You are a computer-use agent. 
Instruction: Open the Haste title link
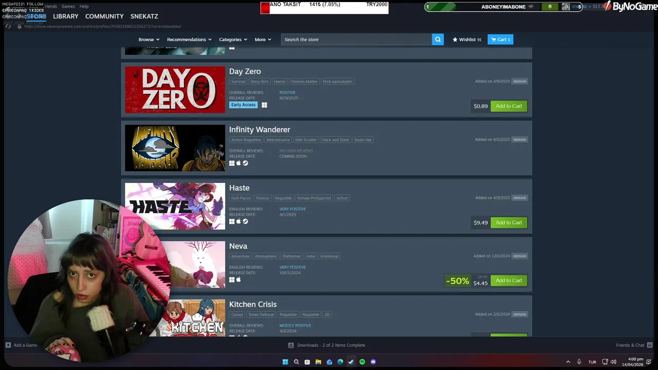(239, 188)
